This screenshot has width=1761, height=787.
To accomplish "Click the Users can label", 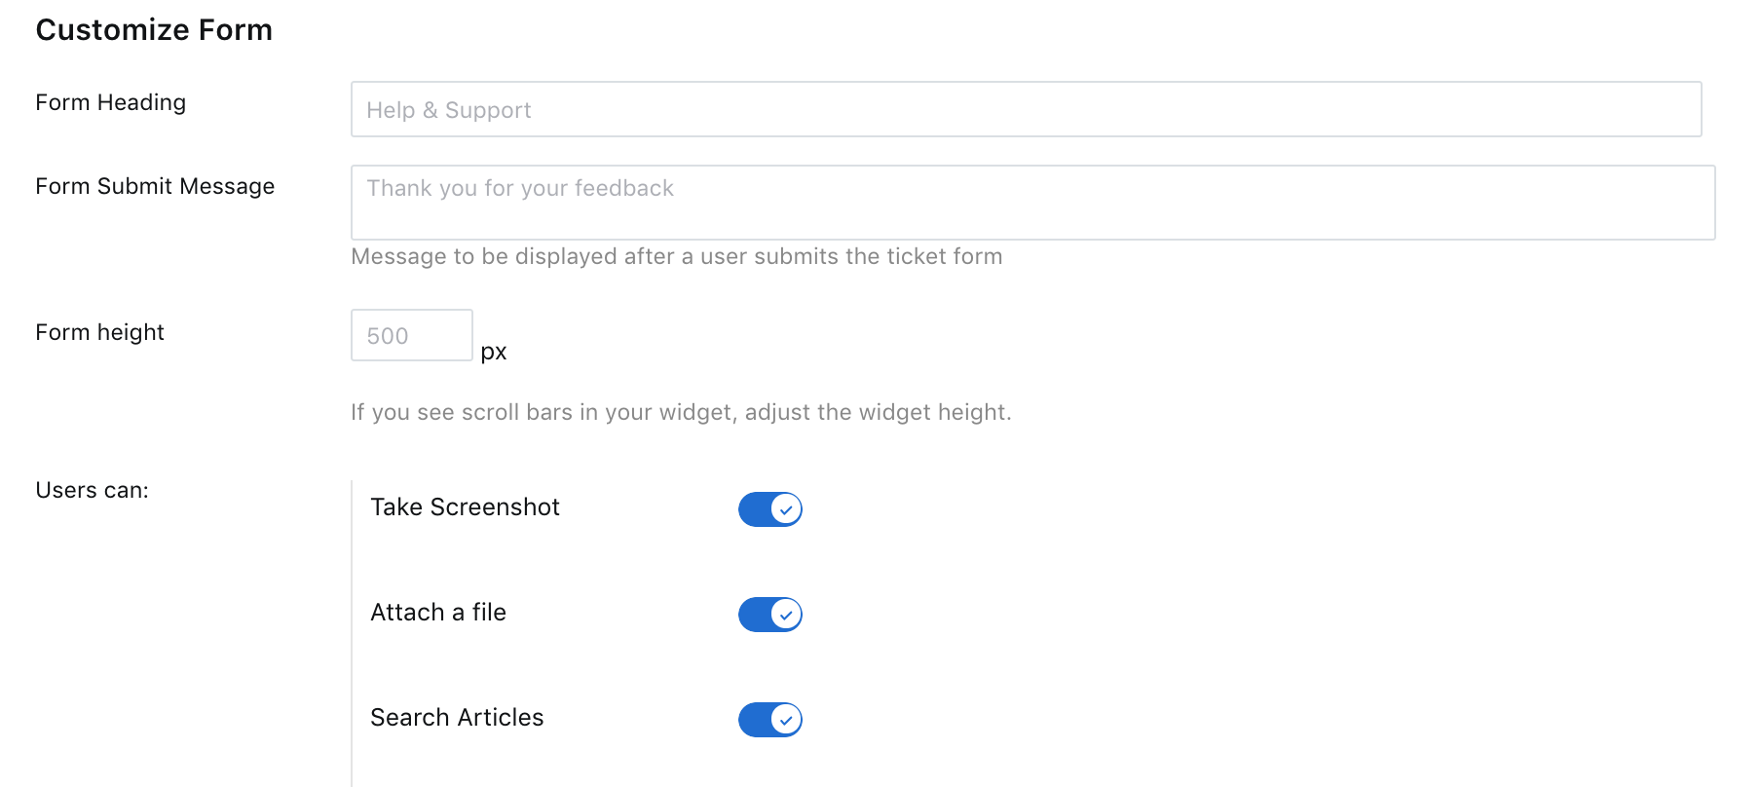I will 92,490.
